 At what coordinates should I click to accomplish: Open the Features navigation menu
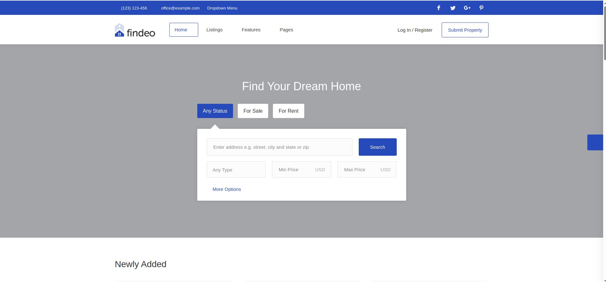[x=251, y=30]
